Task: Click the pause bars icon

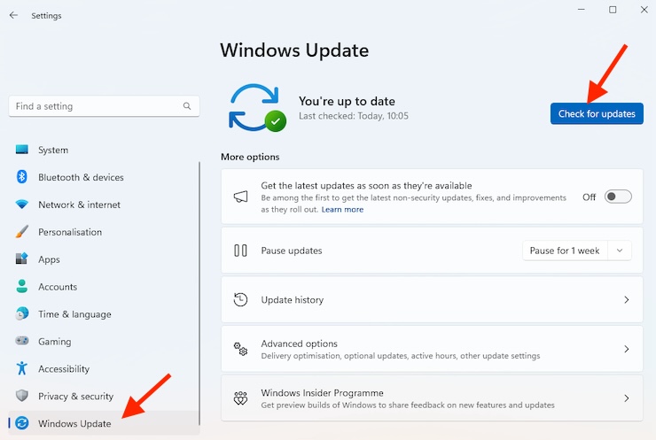Action: click(240, 251)
